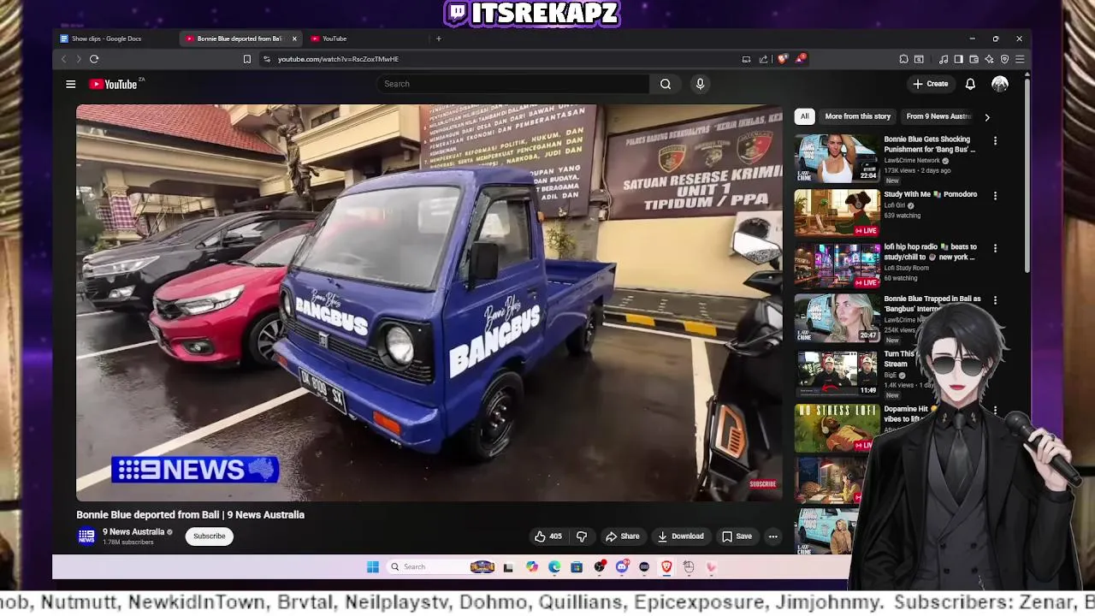
Task: Click the Download button
Action: point(681,536)
